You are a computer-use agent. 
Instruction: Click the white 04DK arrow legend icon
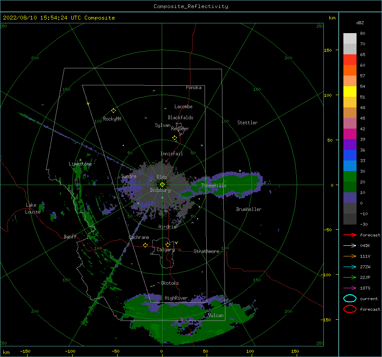[350, 245]
